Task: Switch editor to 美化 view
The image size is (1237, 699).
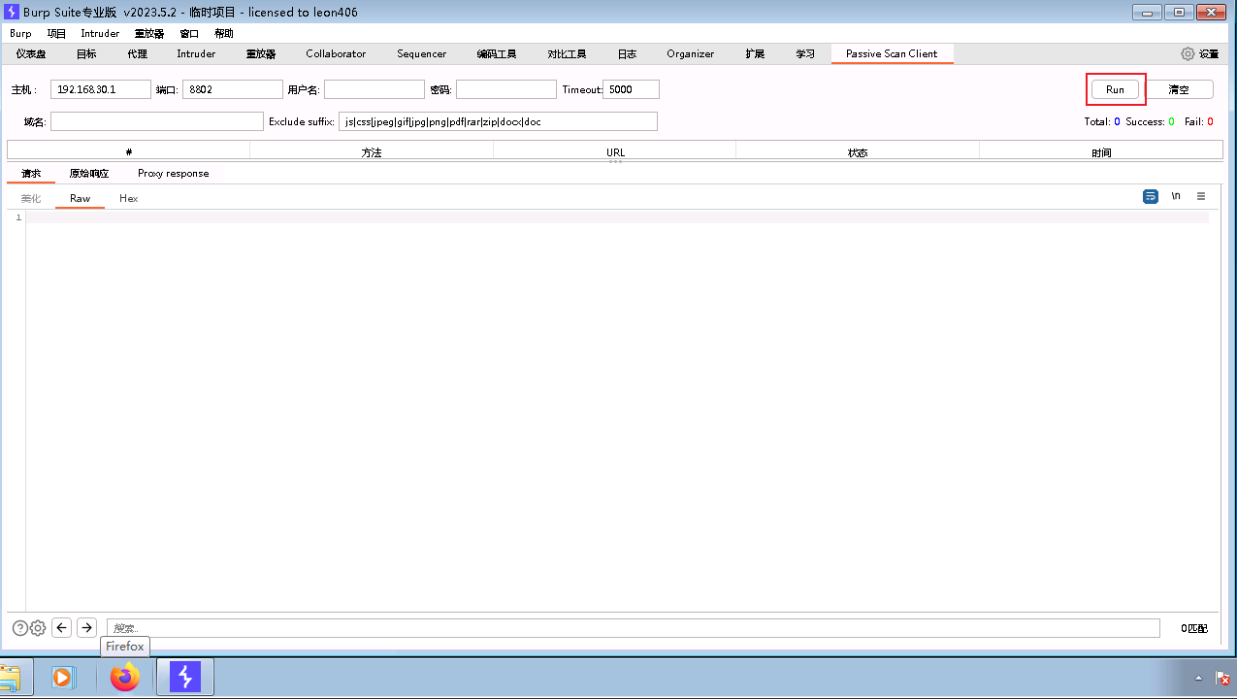Action: coord(31,198)
